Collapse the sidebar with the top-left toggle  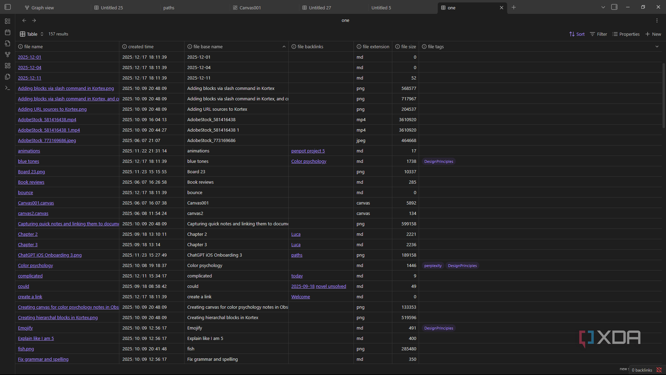point(7,7)
